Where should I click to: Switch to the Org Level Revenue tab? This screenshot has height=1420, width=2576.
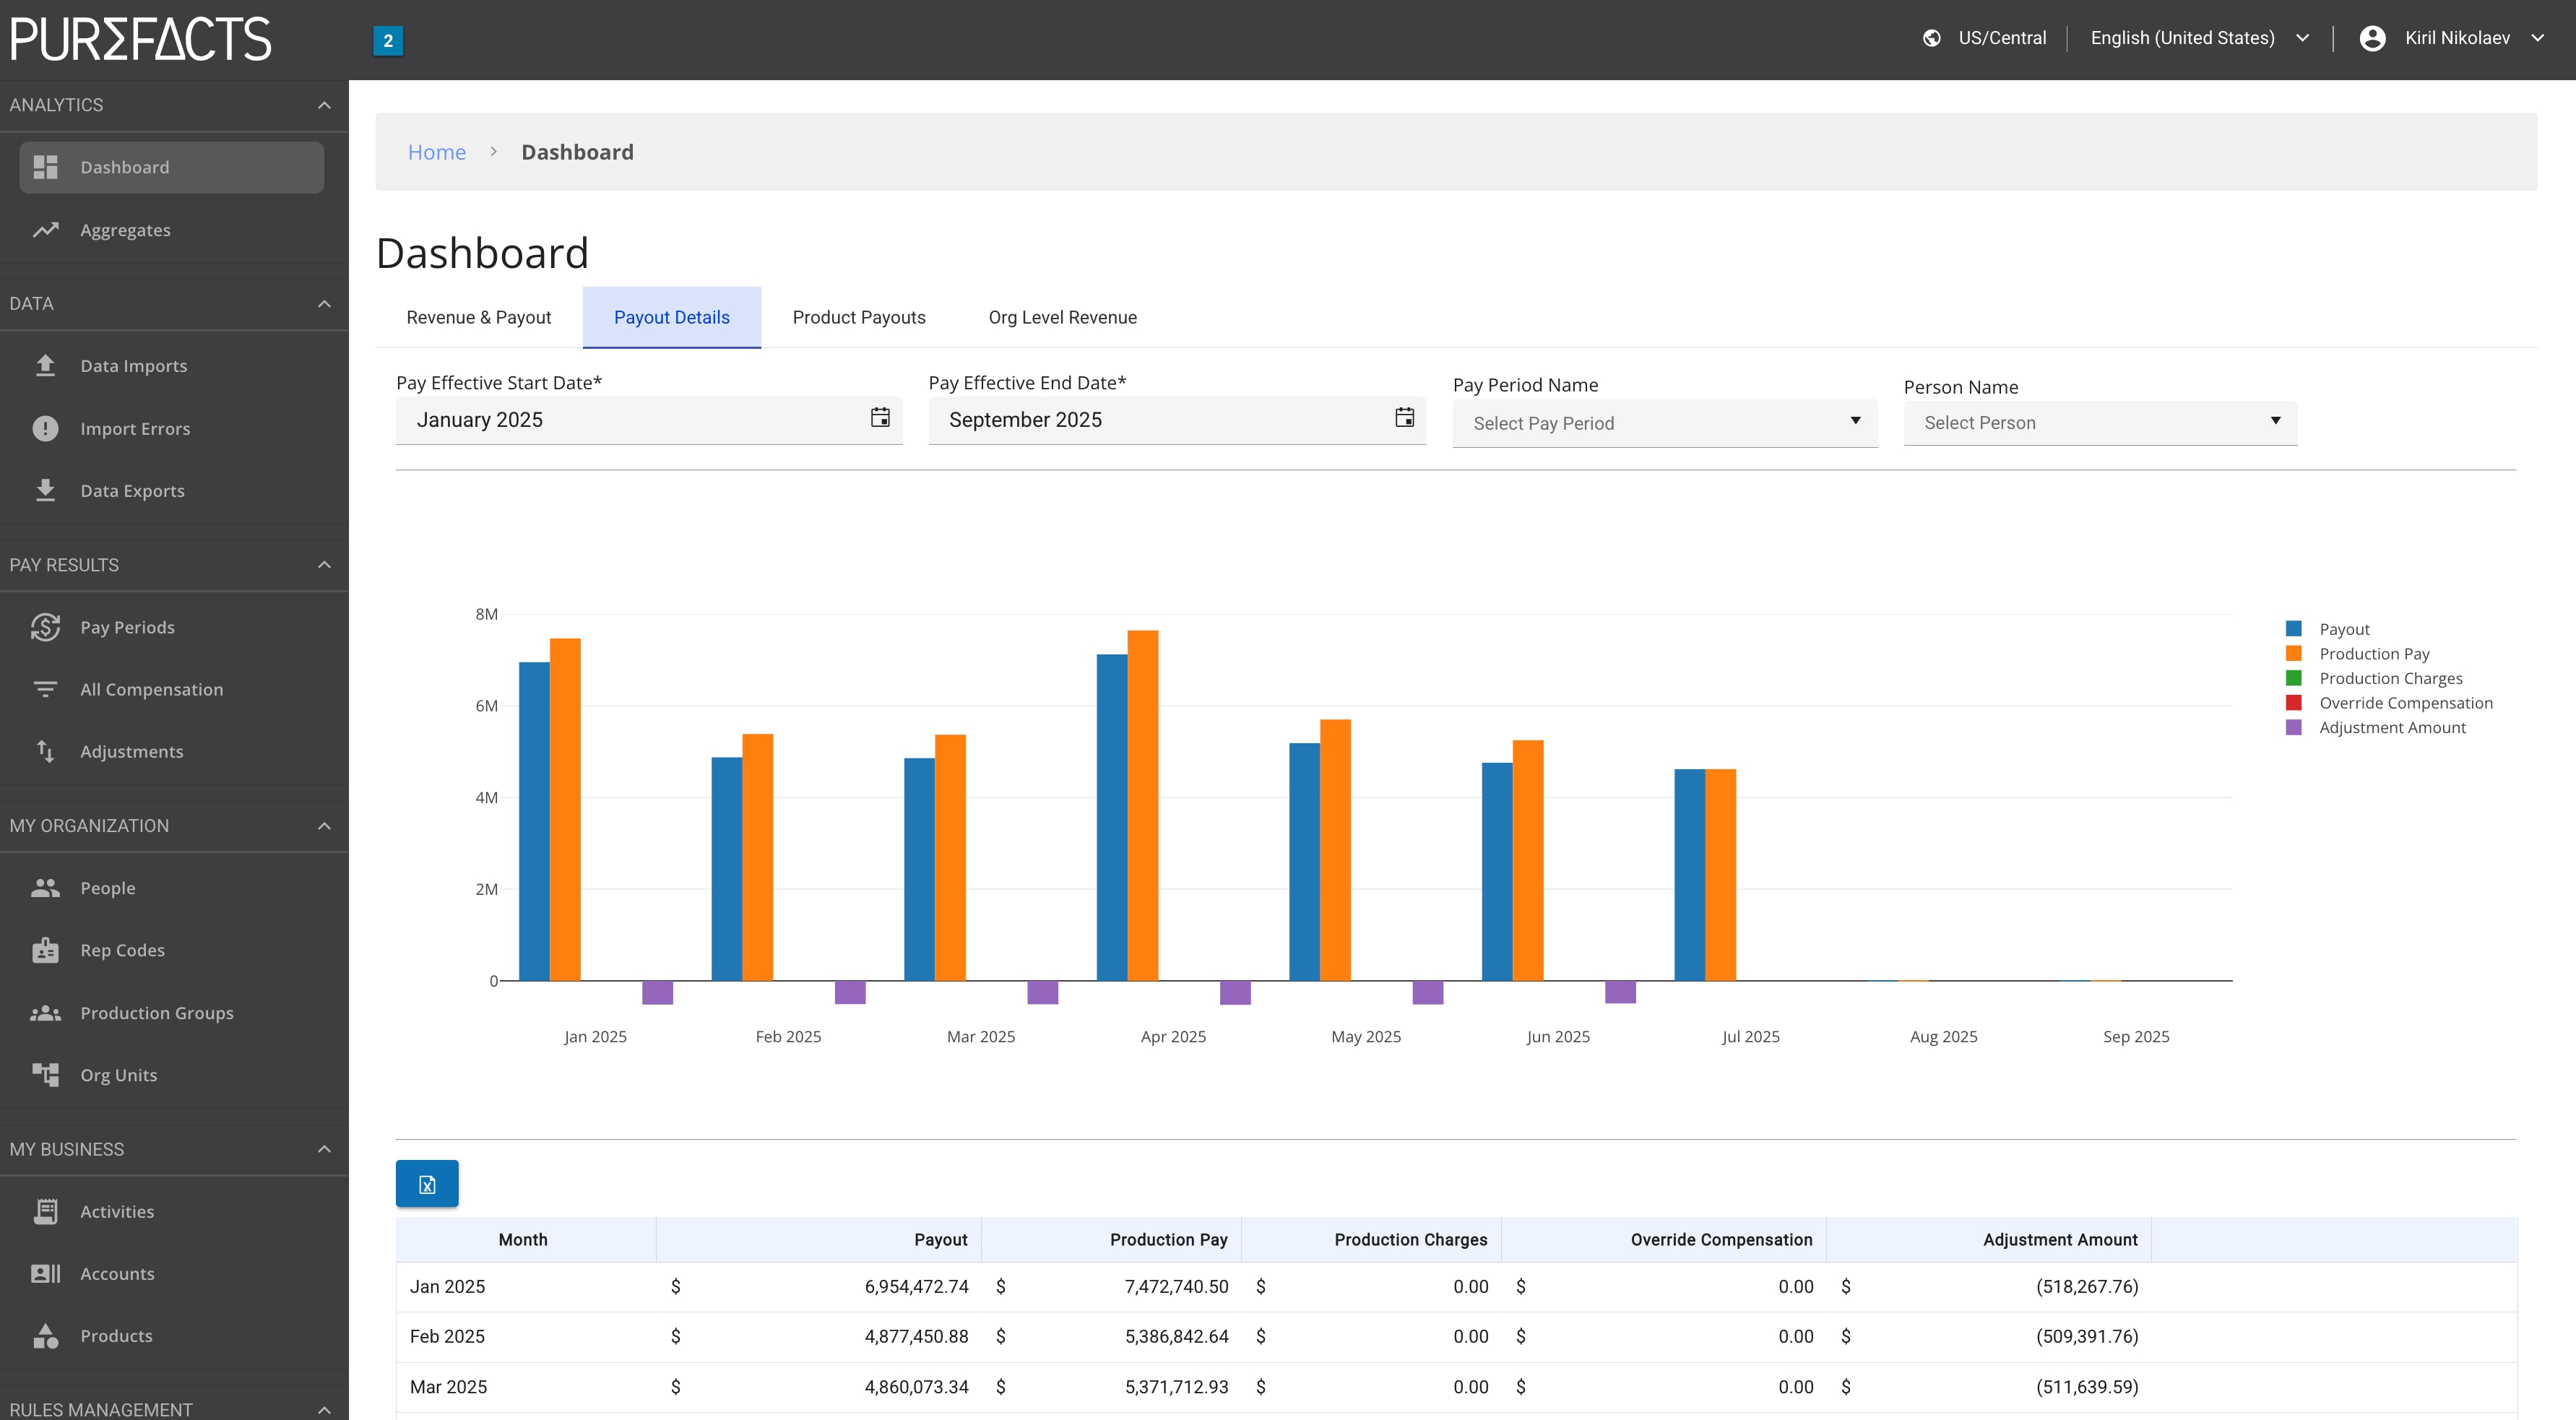pyautogui.click(x=1063, y=317)
